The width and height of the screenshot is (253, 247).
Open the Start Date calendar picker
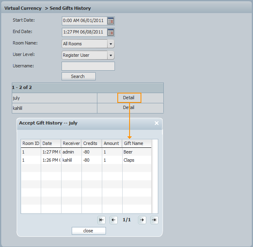111,21
